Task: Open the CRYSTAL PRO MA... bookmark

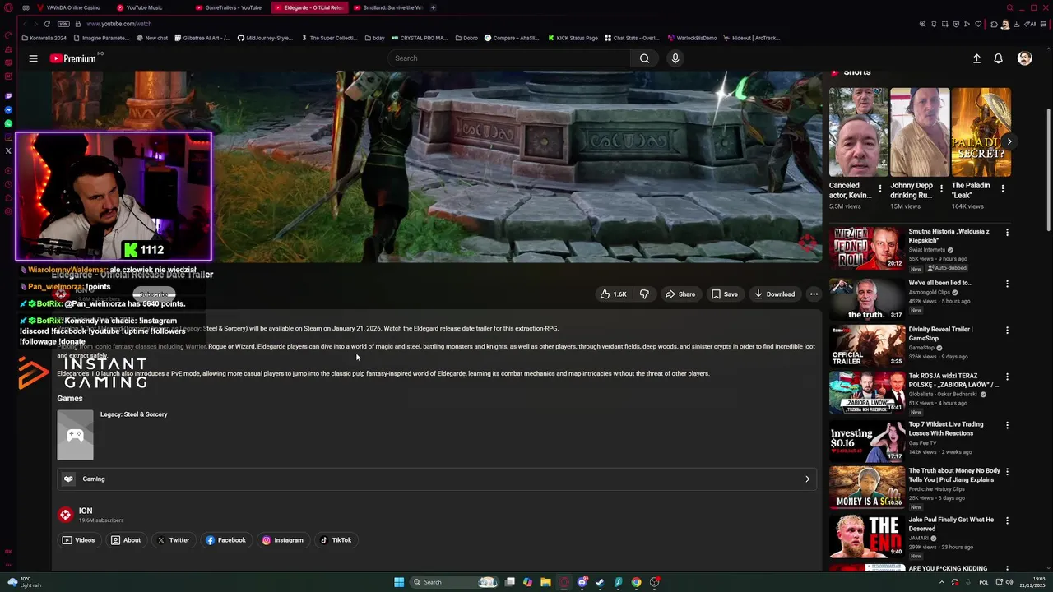Action: point(420,38)
